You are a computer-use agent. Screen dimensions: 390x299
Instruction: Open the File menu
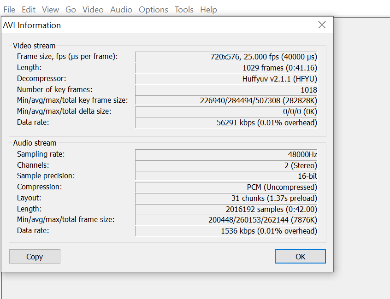pyautogui.click(x=9, y=10)
